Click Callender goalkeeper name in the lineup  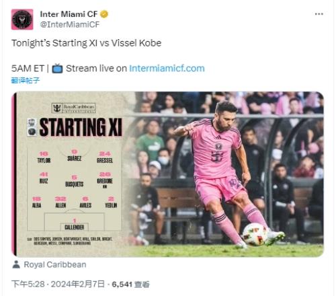[x=74, y=227]
